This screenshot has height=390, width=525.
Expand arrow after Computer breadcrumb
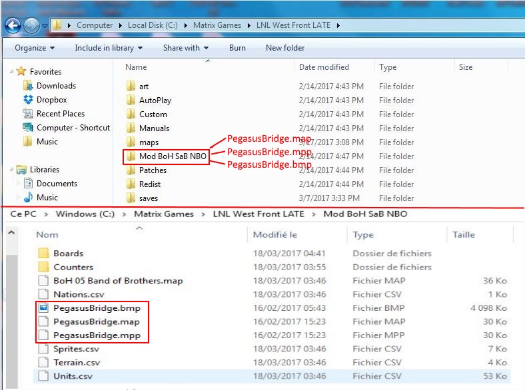click(x=120, y=25)
